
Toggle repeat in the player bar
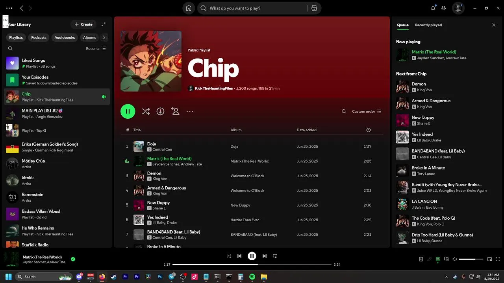point(275,256)
